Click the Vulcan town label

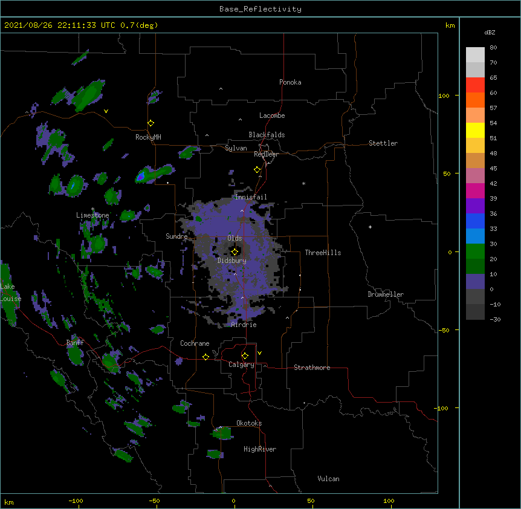point(328,479)
